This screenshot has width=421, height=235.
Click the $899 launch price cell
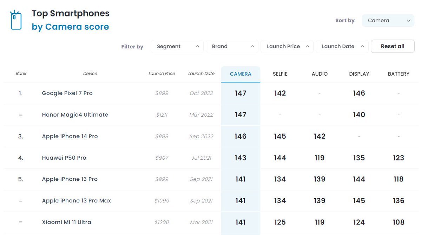click(162, 93)
